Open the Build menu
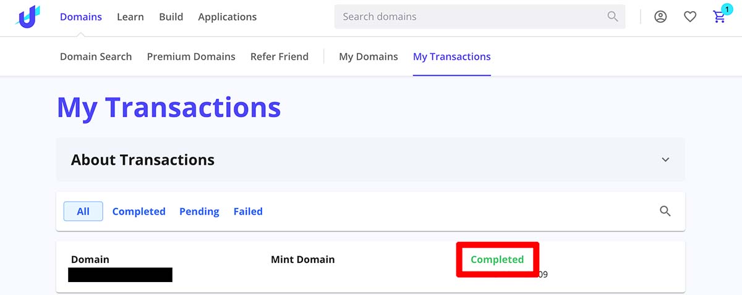 [171, 17]
